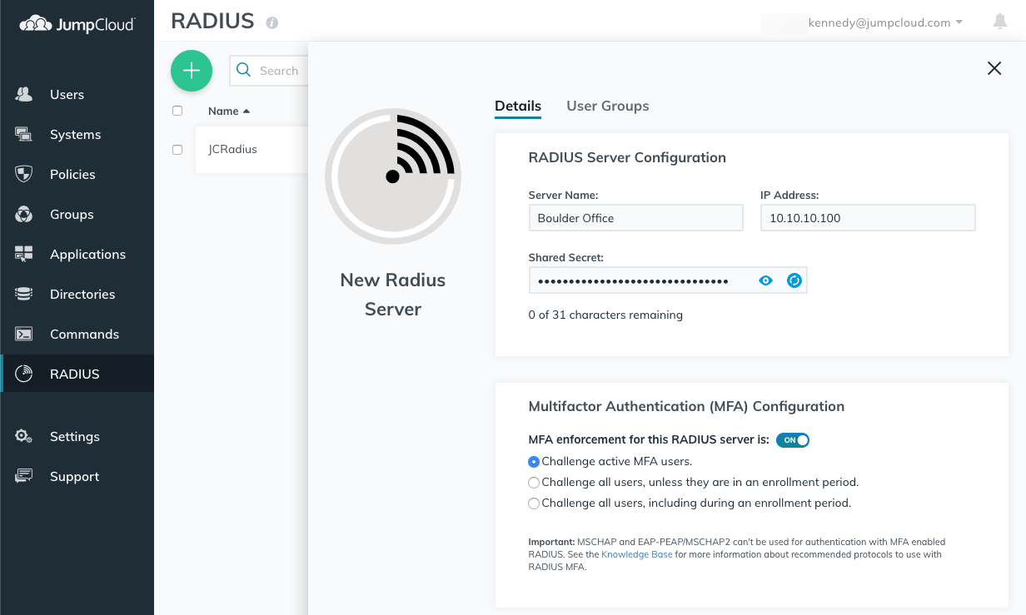Switch to the User Groups tab
Image resolution: width=1026 pixels, height=615 pixels.
pyautogui.click(x=608, y=106)
